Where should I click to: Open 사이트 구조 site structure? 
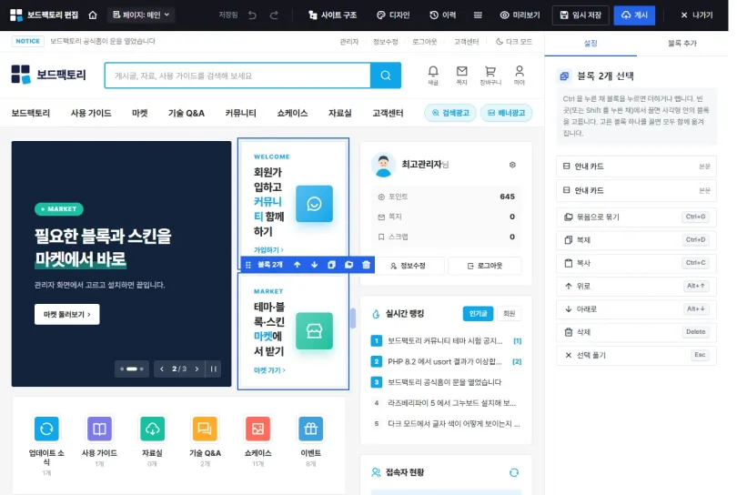click(x=332, y=15)
